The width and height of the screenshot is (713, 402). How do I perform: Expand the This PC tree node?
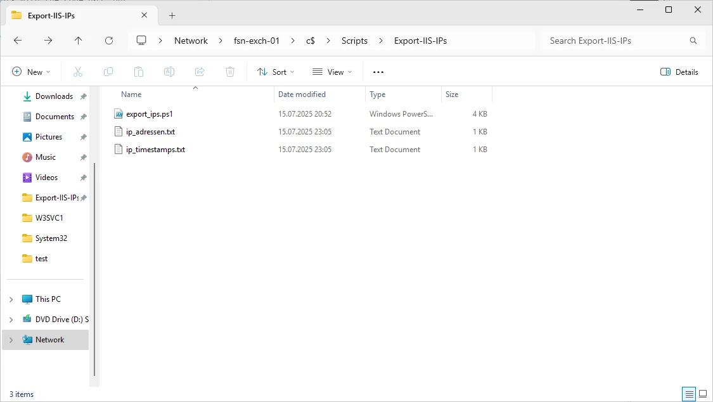point(11,299)
